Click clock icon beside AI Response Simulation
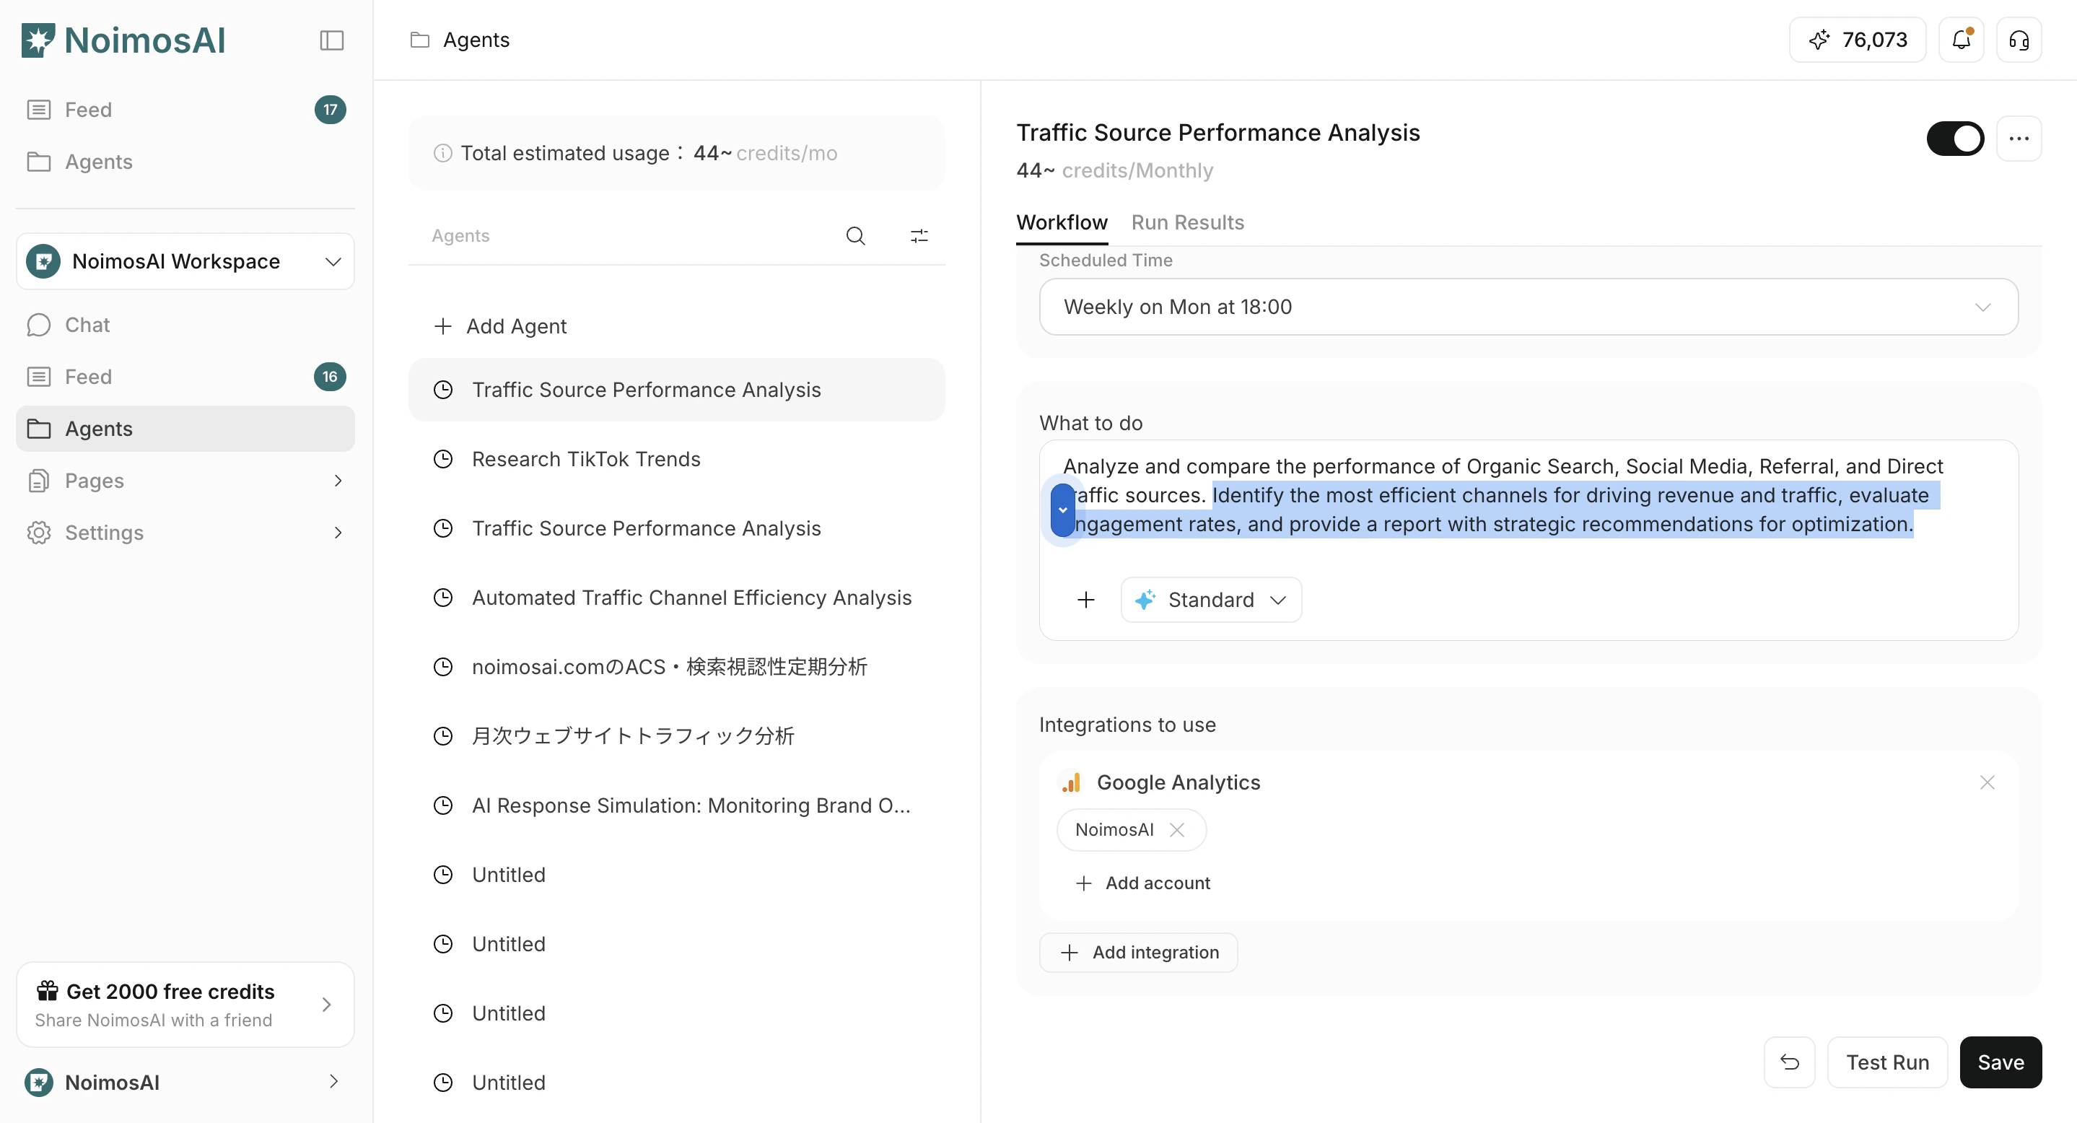The image size is (2077, 1123). click(x=442, y=805)
